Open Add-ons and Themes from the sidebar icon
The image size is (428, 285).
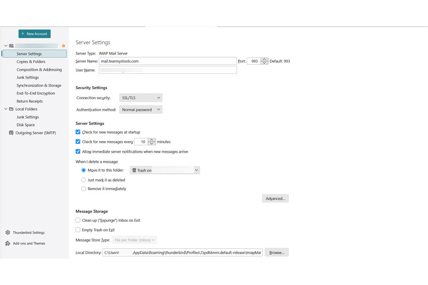(7, 243)
